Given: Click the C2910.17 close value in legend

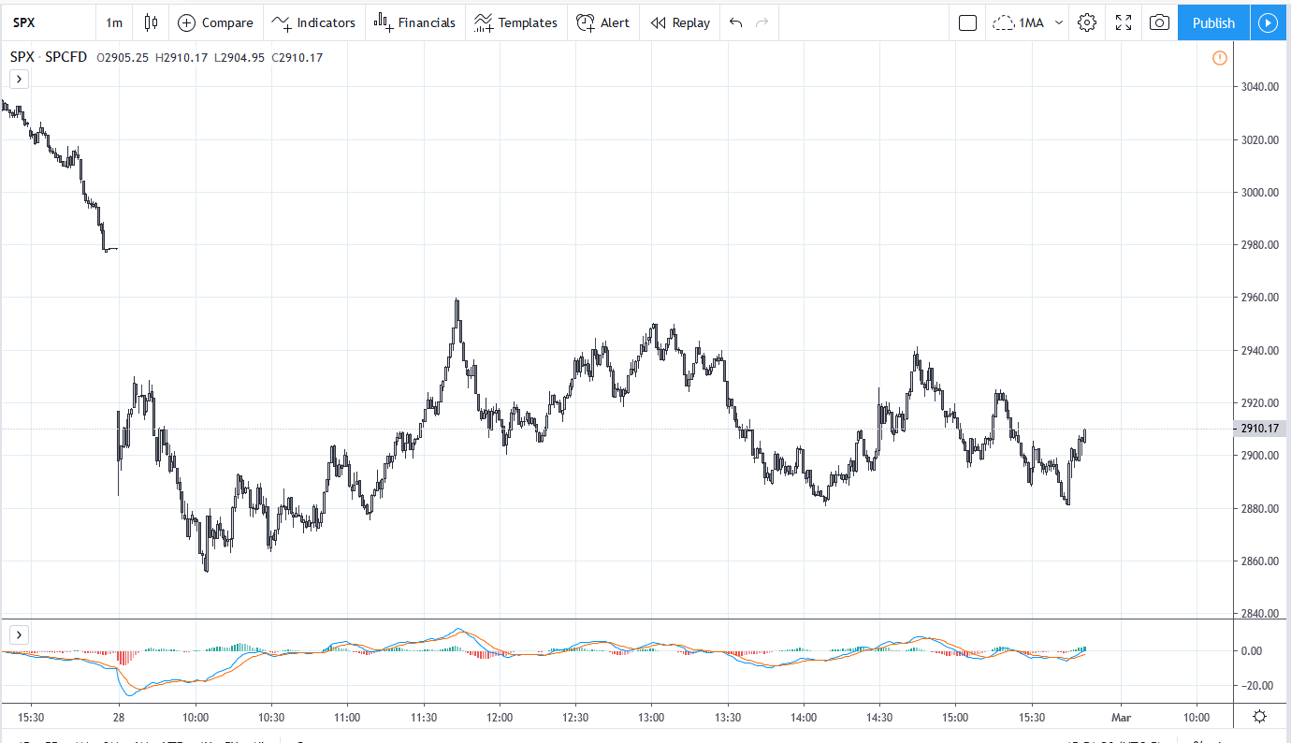Looking at the screenshot, I should point(297,58).
